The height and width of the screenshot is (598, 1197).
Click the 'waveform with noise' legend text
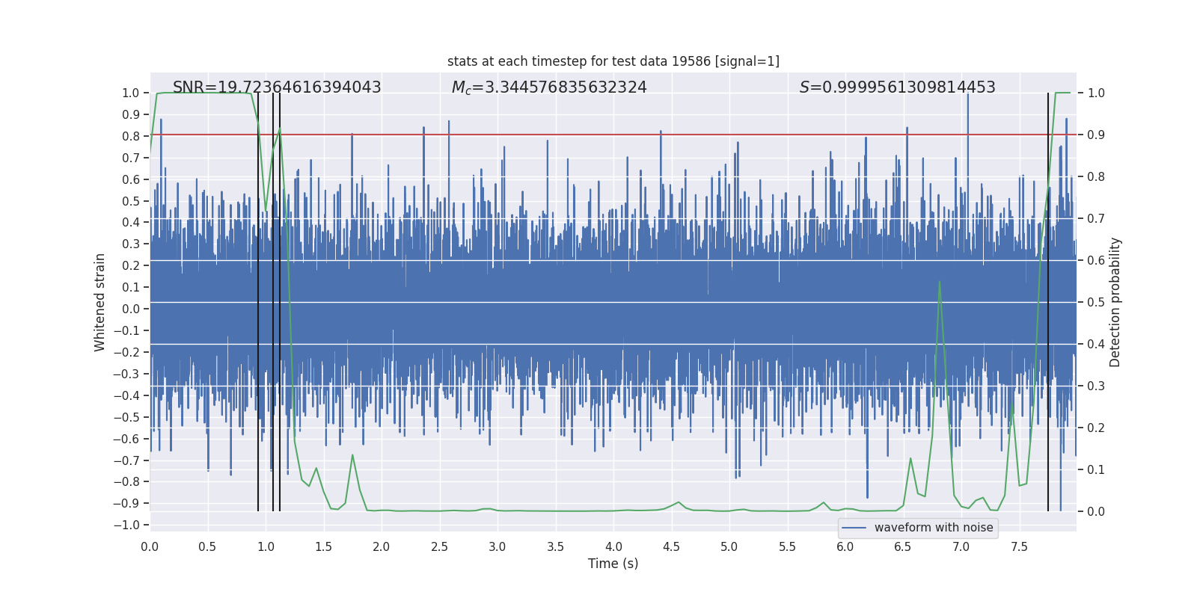point(934,528)
